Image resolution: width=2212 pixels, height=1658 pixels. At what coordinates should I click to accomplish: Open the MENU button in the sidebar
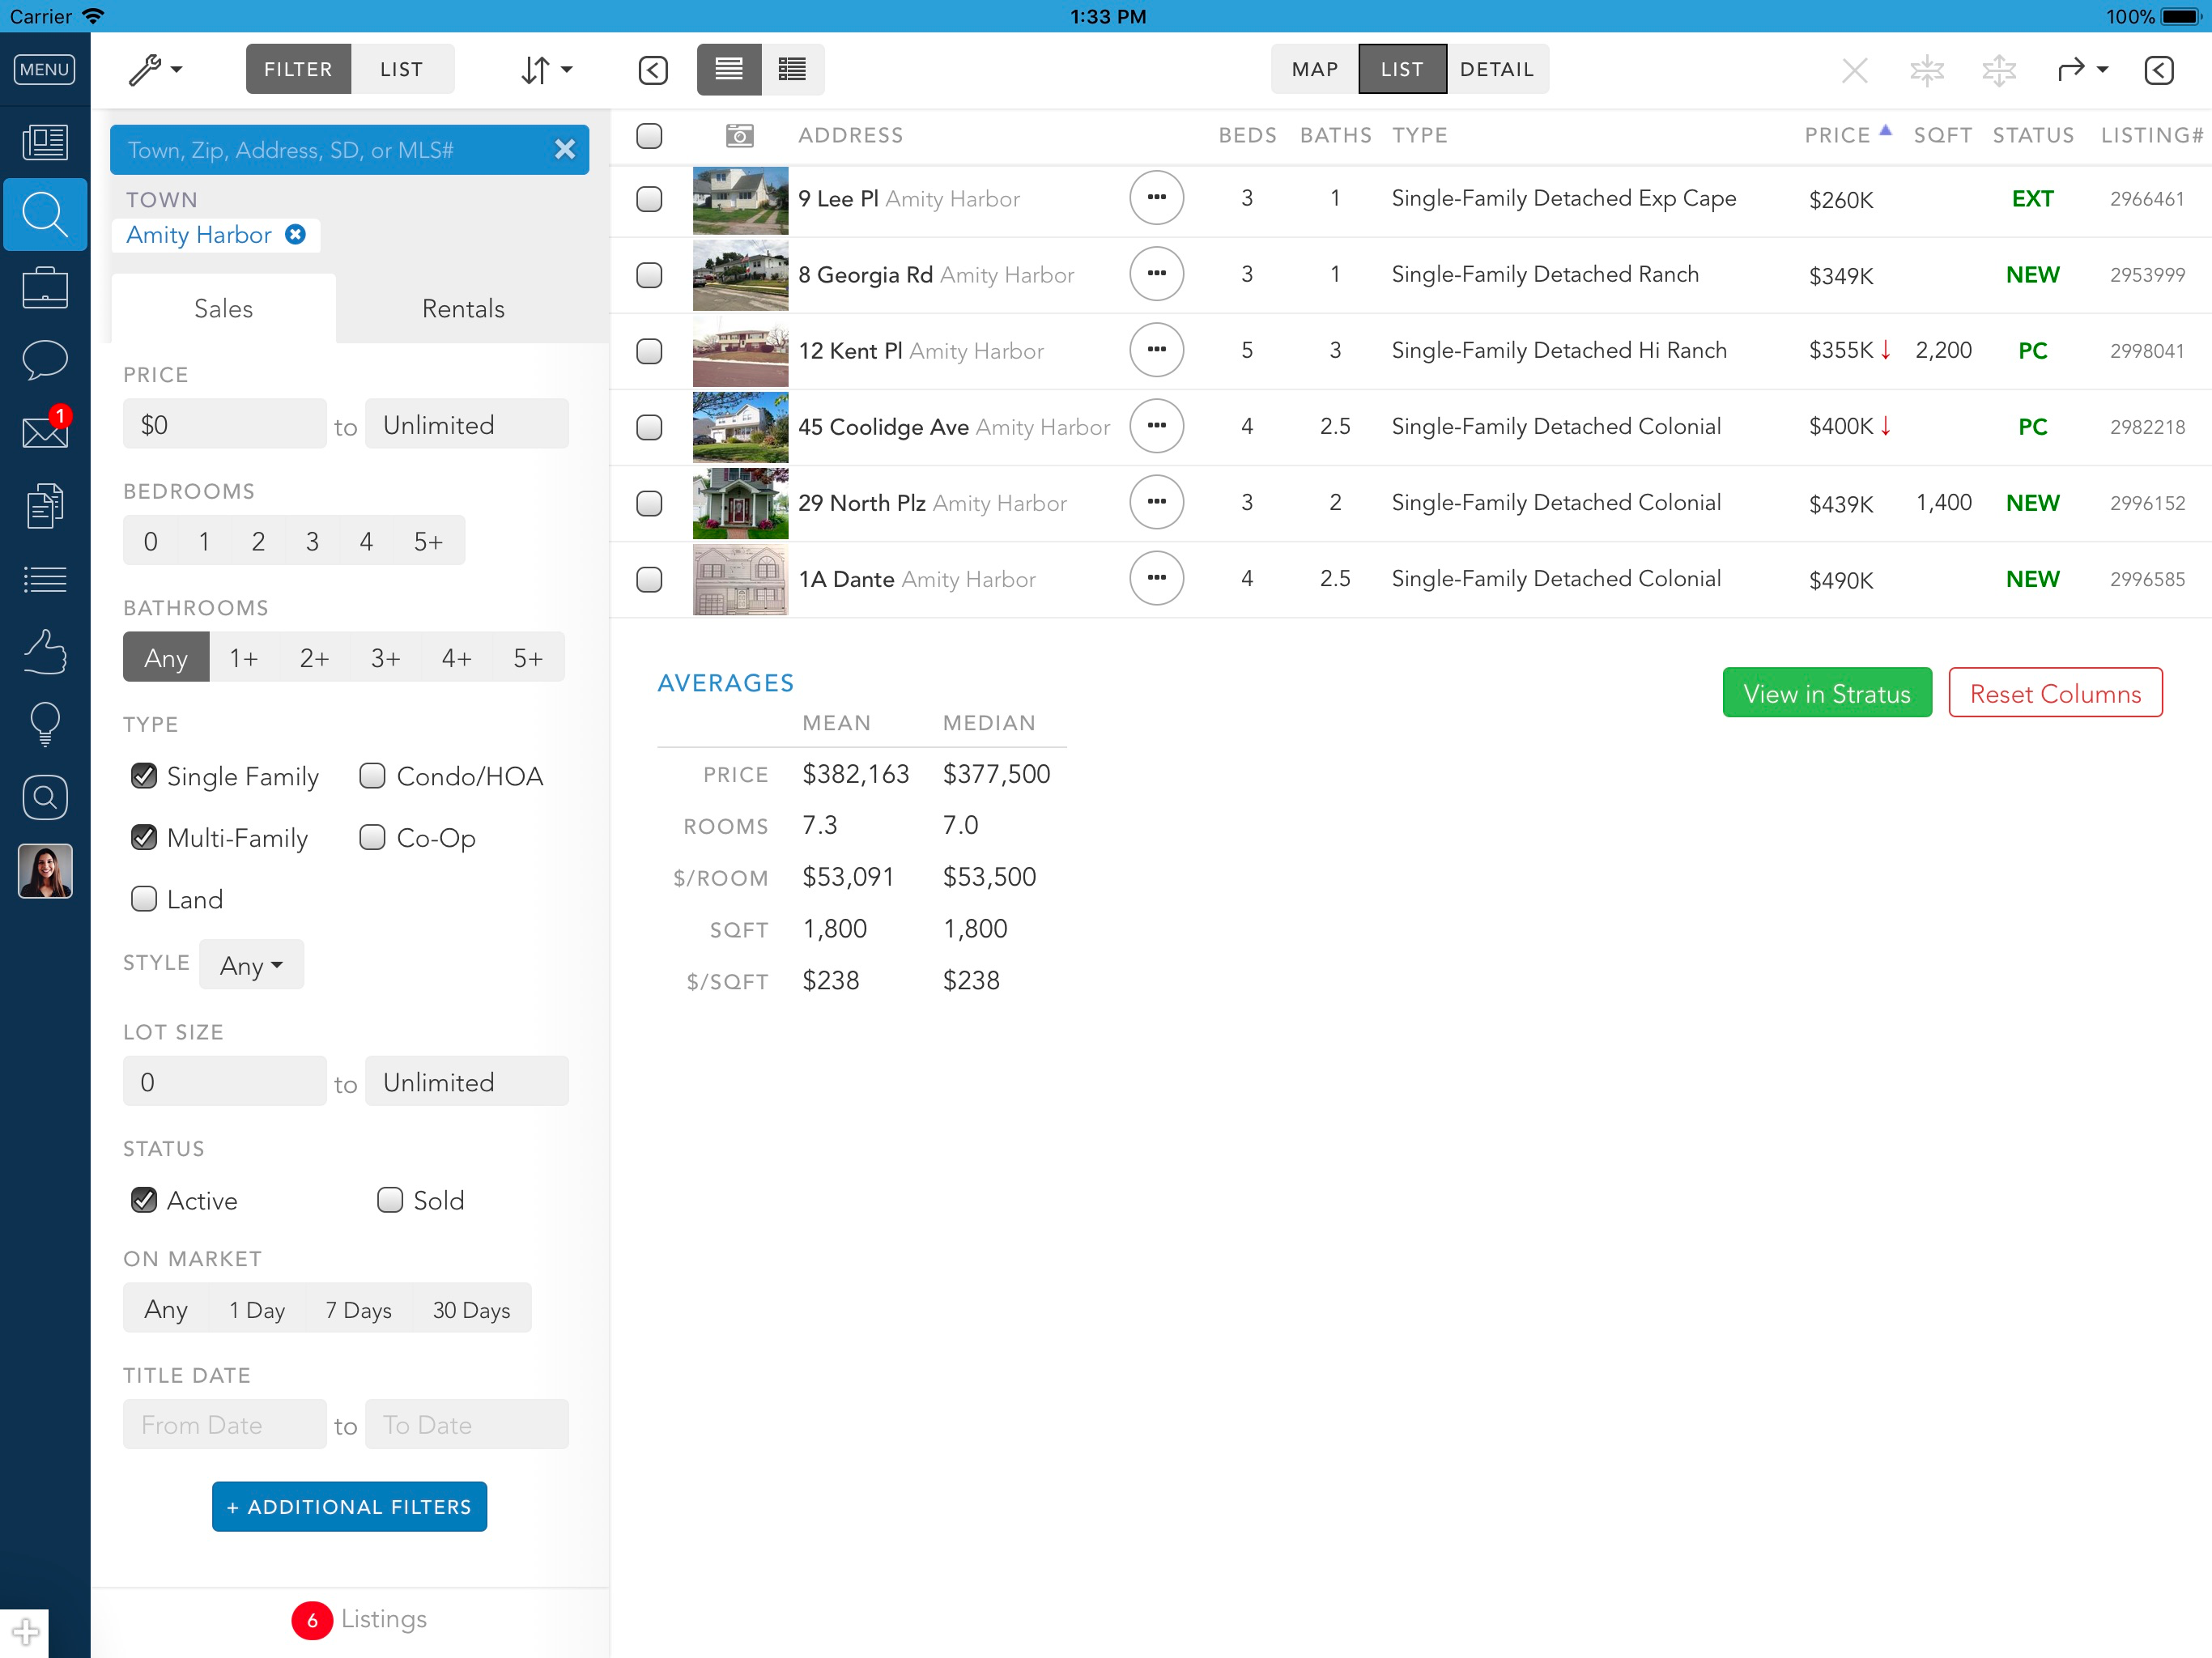(x=44, y=69)
